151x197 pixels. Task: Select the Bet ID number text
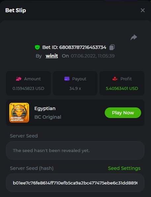83,47
